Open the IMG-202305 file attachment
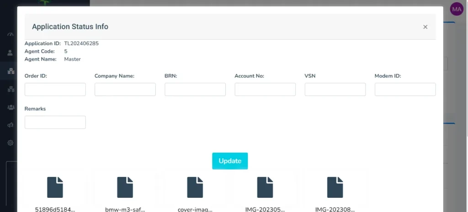 (x=265, y=187)
